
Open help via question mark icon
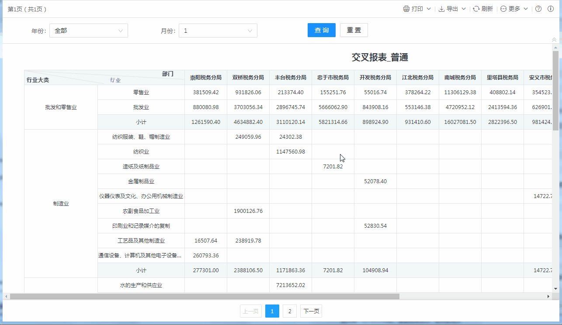(x=538, y=9)
